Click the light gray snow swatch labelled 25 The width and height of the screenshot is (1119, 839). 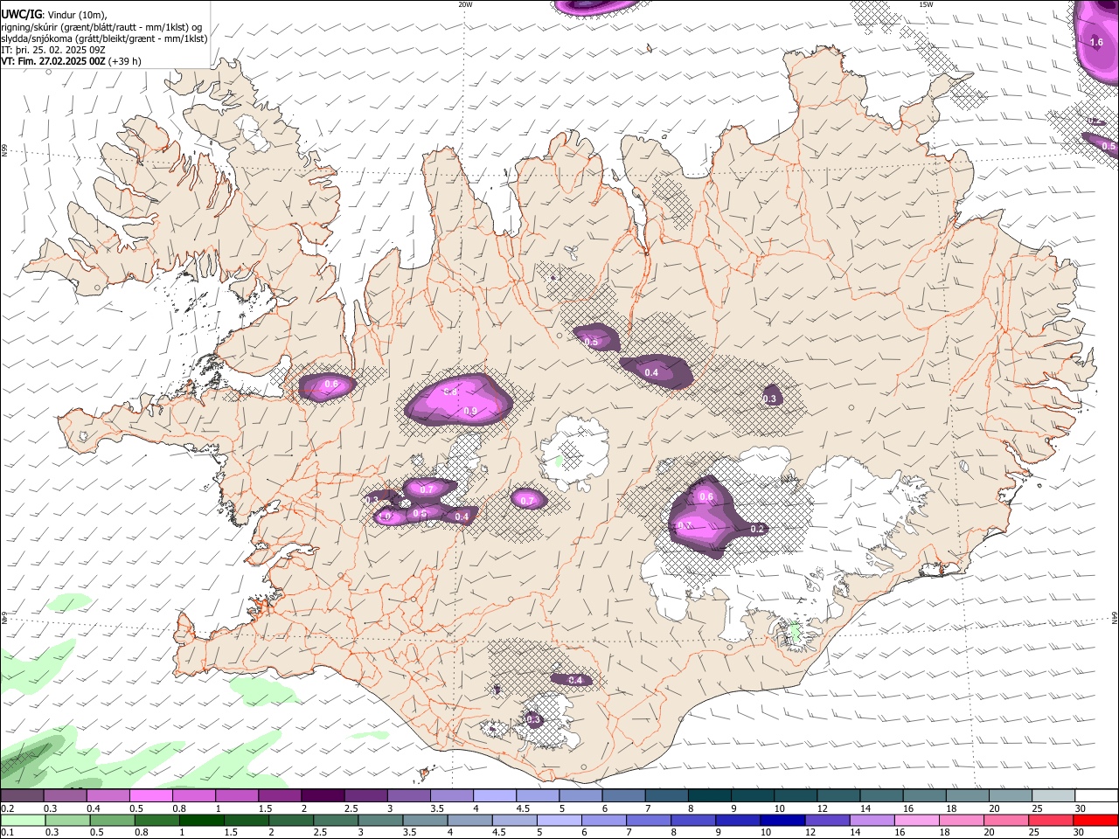tap(1053, 795)
